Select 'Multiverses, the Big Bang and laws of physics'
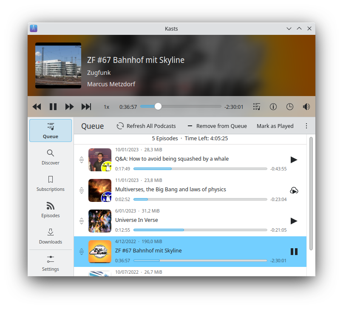 pos(170,190)
